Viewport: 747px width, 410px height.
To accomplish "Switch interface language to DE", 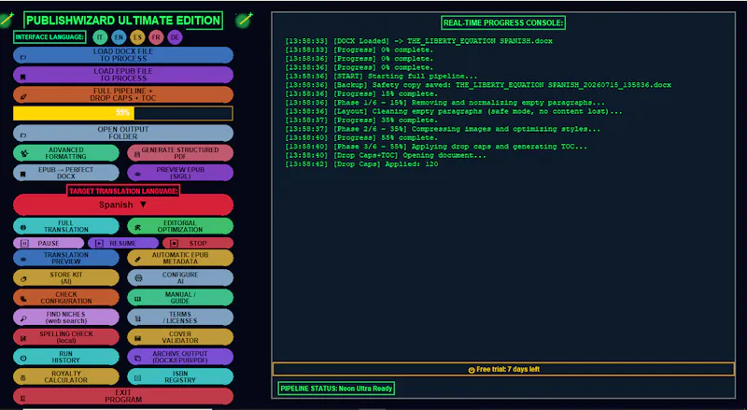I will (175, 37).
